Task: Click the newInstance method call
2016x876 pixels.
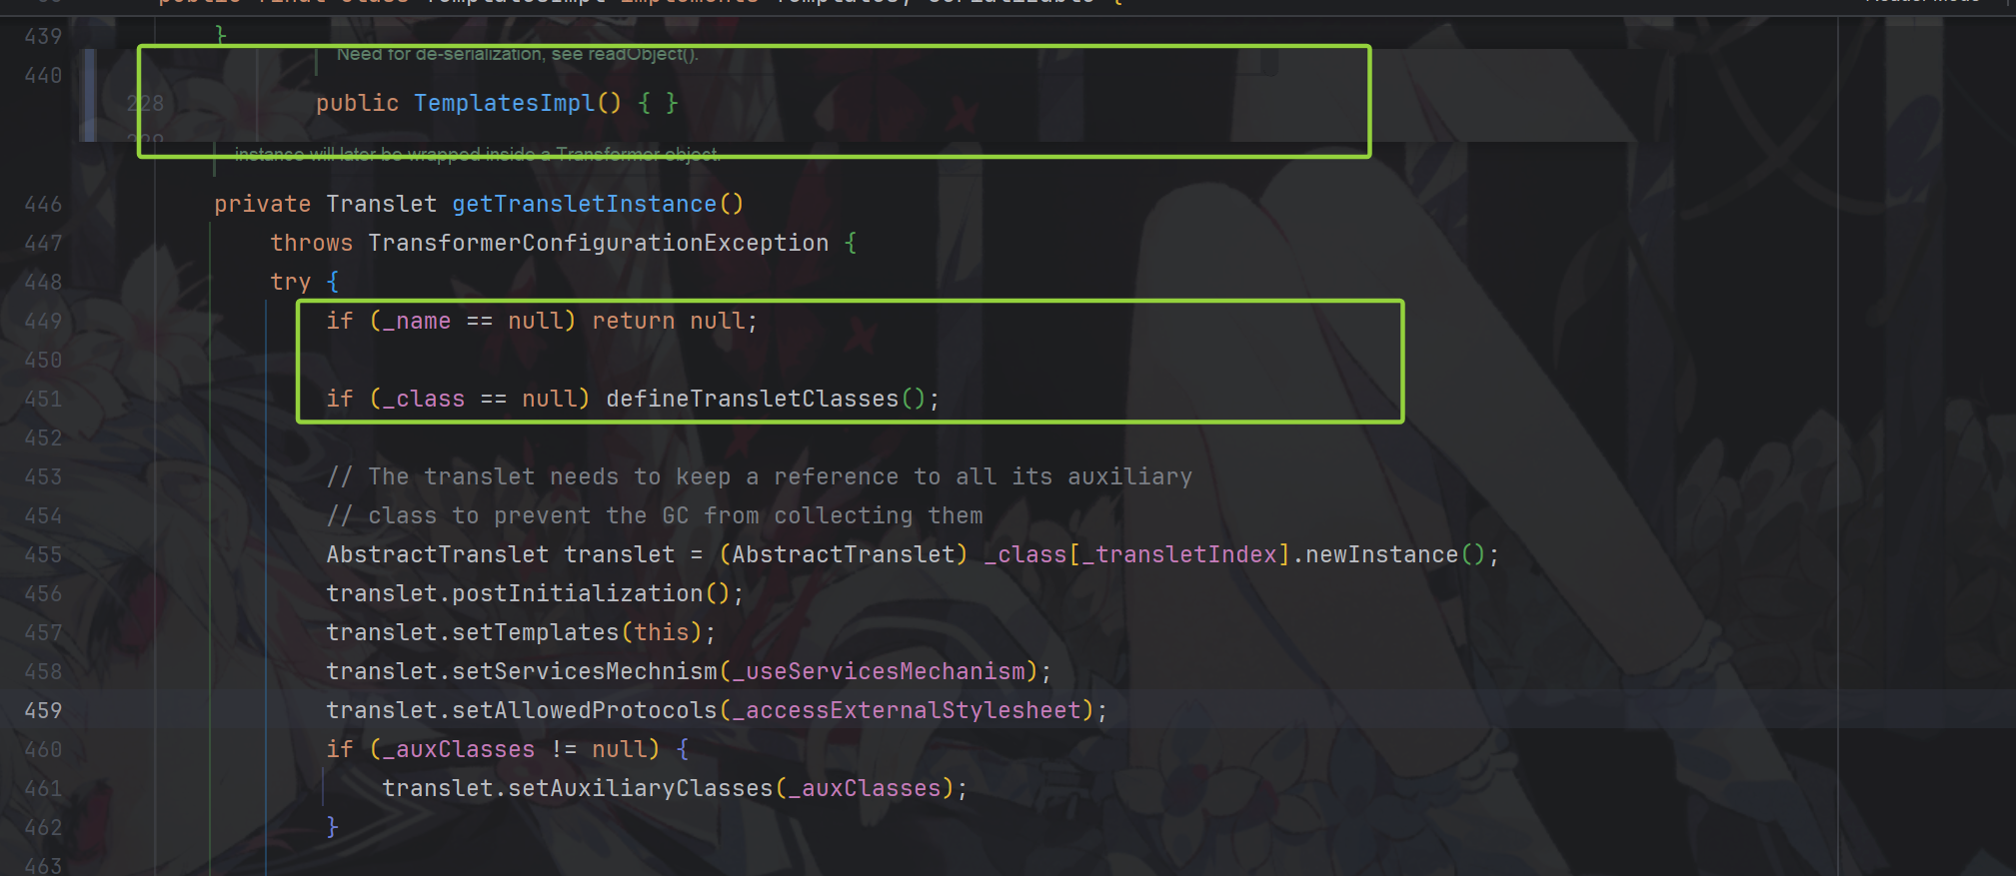Action: click(1381, 554)
